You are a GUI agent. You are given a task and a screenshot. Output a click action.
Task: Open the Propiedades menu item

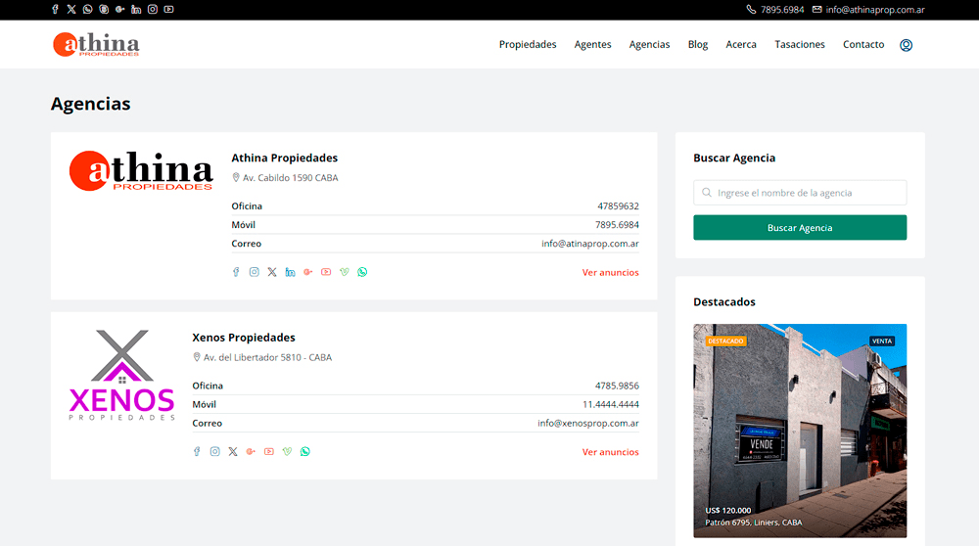coord(528,44)
